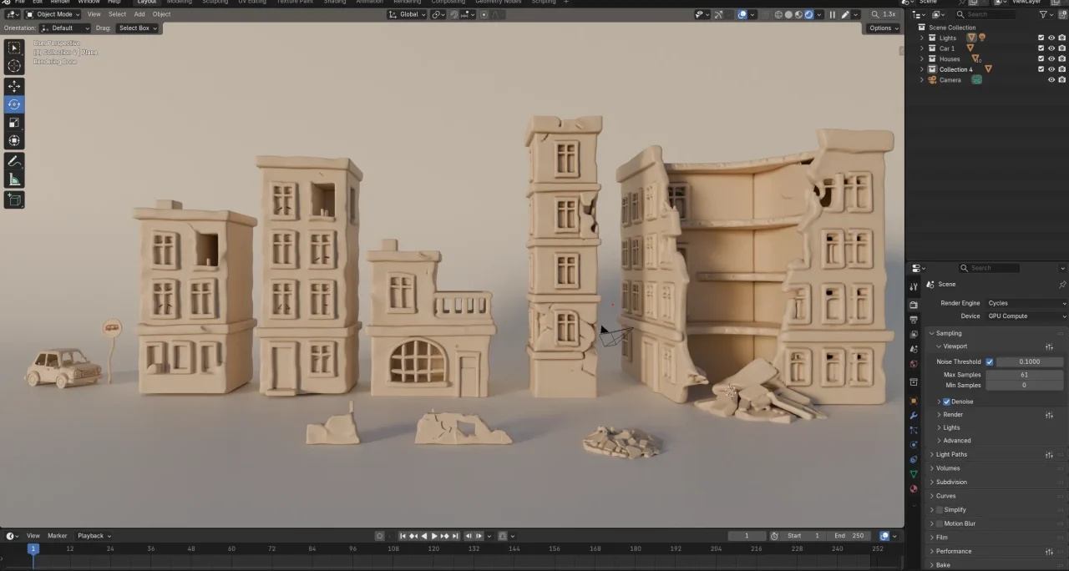
Task: Select the Move tool in the toolbar
Action: (13, 86)
